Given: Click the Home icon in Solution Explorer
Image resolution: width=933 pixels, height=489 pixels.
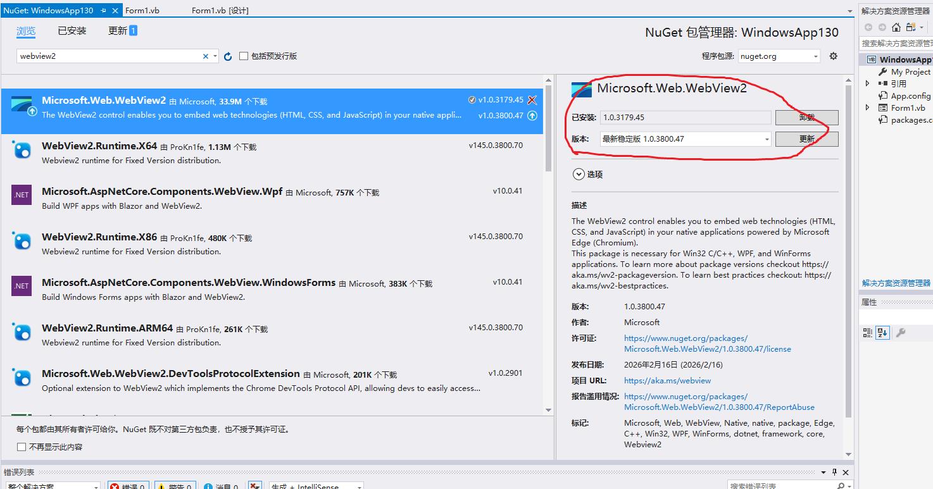Looking at the screenshot, I should (896, 27).
